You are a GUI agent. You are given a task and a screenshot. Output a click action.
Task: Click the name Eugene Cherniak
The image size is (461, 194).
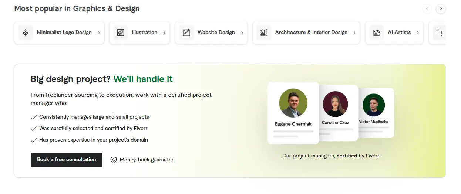tap(293, 124)
